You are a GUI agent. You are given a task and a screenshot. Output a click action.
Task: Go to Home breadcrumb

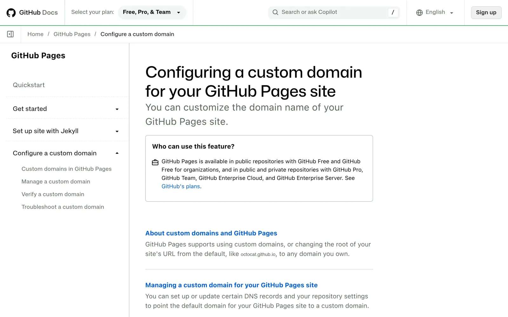[35, 34]
